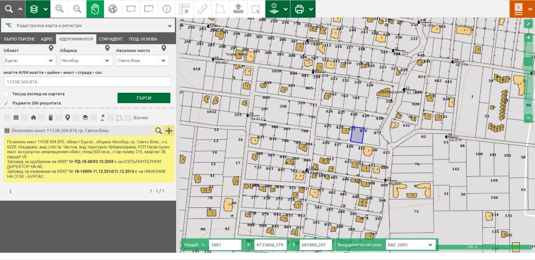Switch to the АДРЕС tab
The image size is (535, 260).
(46, 39)
